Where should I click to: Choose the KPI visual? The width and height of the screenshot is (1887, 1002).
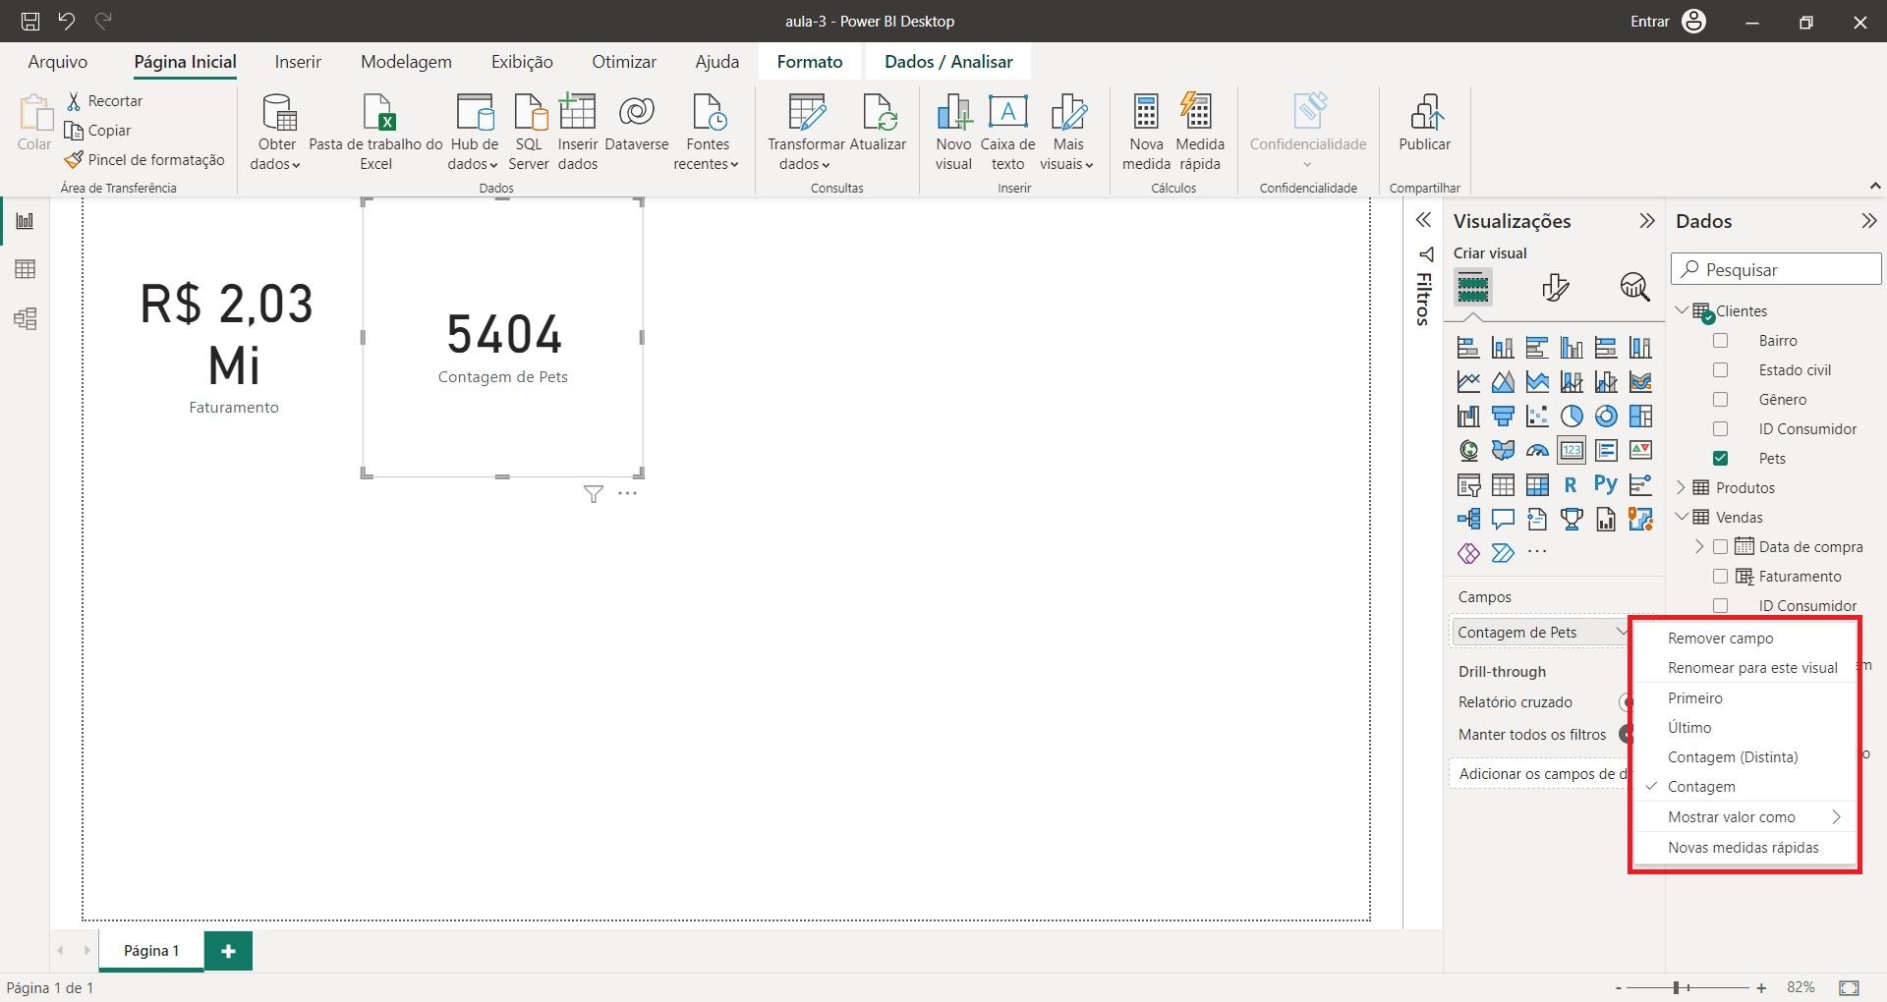(x=1640, y=450)
